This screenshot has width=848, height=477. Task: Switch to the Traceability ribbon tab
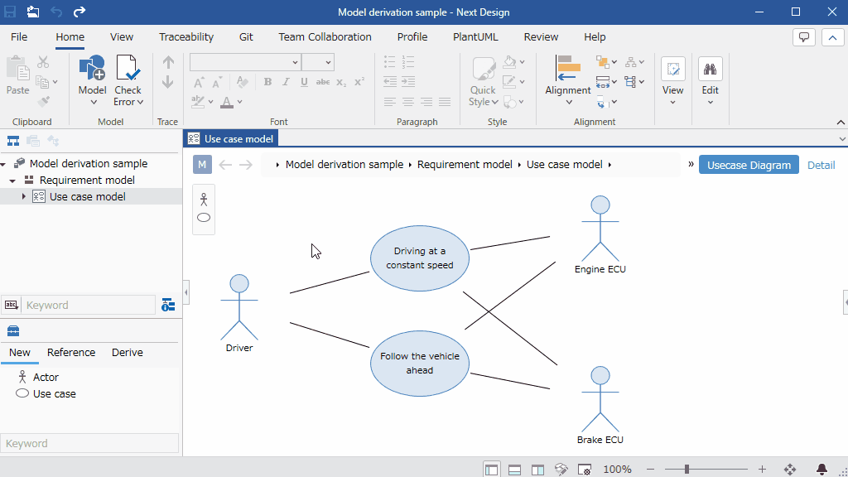pyautogui.click(x=186, y=36)
